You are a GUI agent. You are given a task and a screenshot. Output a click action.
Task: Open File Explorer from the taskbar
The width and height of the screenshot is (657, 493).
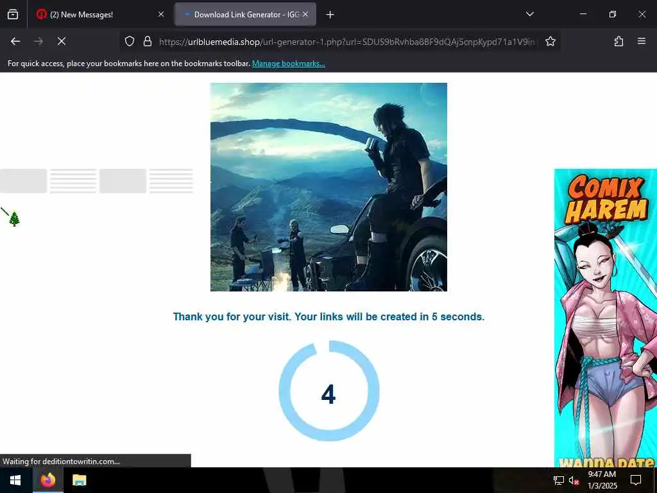coord(79,480)
